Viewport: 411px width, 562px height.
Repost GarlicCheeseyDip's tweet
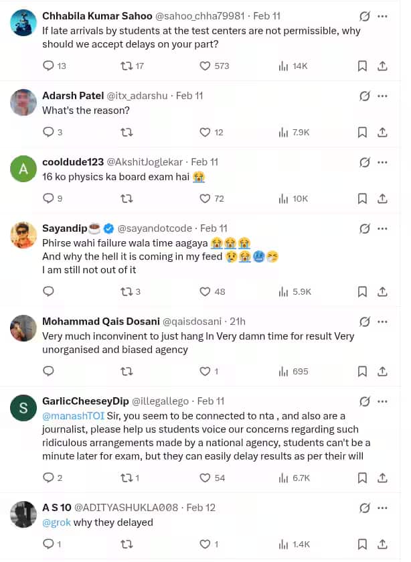click(x=126, y=478)
